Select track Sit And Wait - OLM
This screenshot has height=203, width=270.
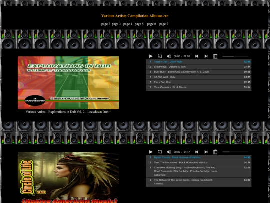(198, 77)
